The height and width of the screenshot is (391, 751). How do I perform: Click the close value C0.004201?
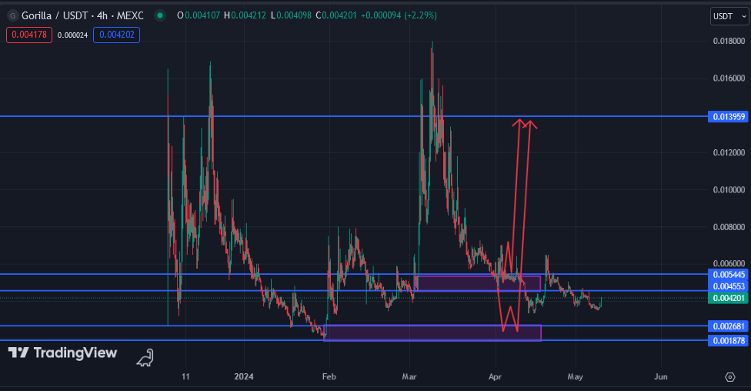(x=336, y=15)
